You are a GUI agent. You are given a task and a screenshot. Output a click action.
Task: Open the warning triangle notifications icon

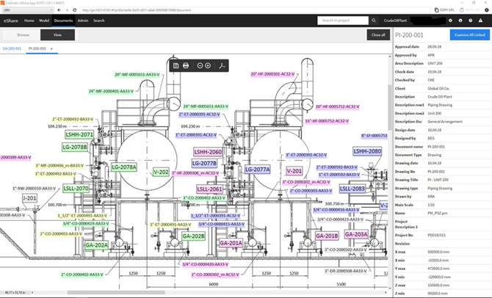point(480,21)
